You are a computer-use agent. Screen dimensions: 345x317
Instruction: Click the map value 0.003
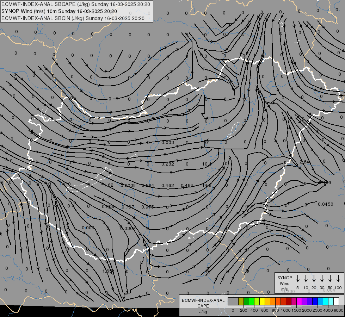pos(168,143)
